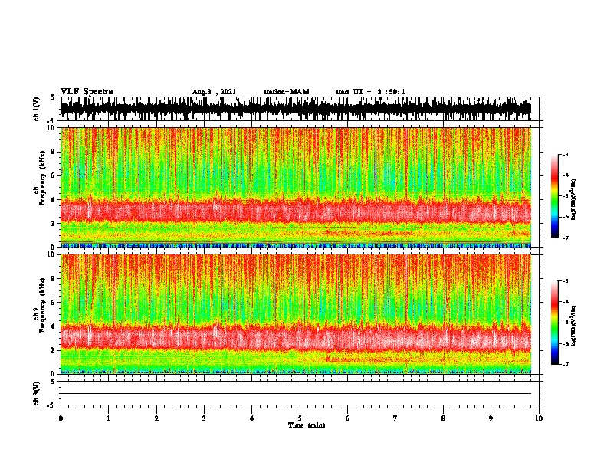Click the ch.2 spectrogram red band near 3 kHz
The width and height of the screenshot is (607, 469).
click(296, 338)
